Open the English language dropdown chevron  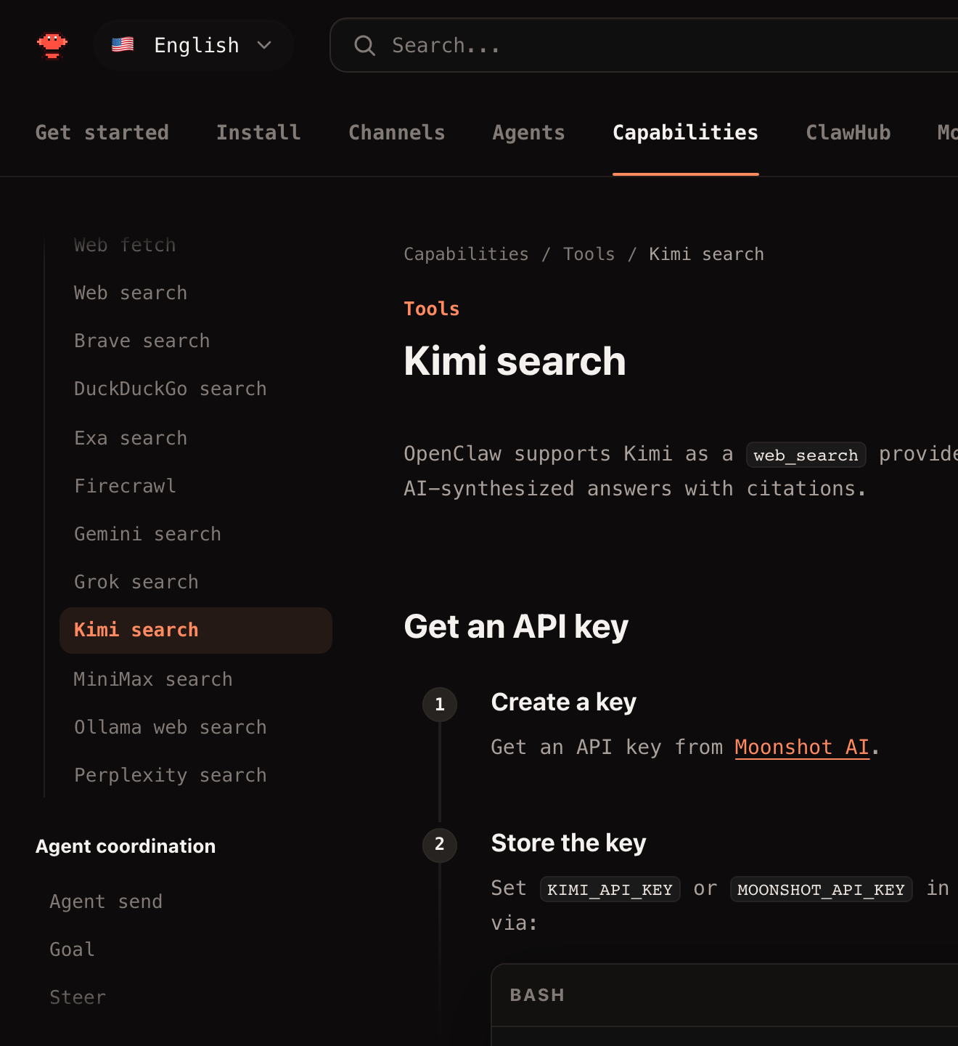(264, 45)
